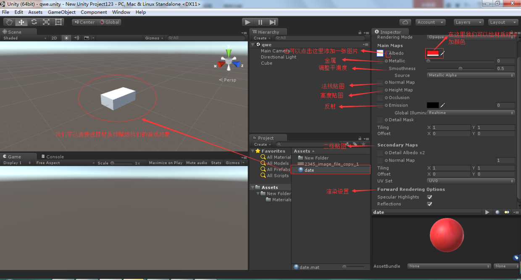Open the GameObject menu

click(62, 12)
